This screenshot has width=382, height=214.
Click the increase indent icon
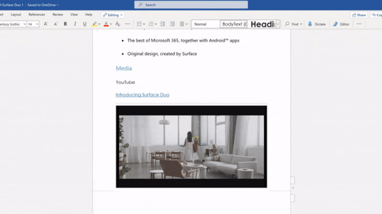(x=172, y=24)
